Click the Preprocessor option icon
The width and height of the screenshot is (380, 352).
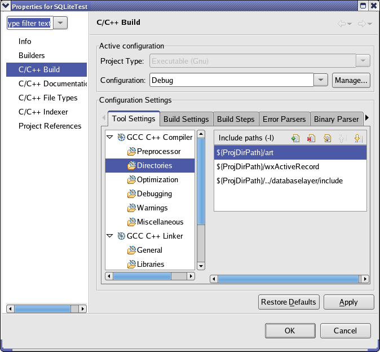131,152
